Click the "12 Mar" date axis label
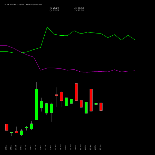The height and width of the screenshot is (155, 155). pyautogui.click(x=90, y=148)
